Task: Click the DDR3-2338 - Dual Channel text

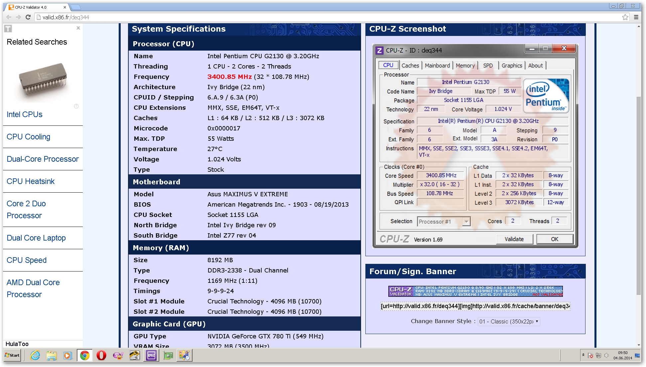Action: coord(248,271)
